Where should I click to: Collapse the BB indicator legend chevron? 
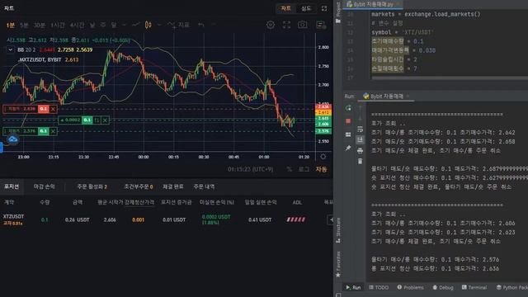(11, 49)
